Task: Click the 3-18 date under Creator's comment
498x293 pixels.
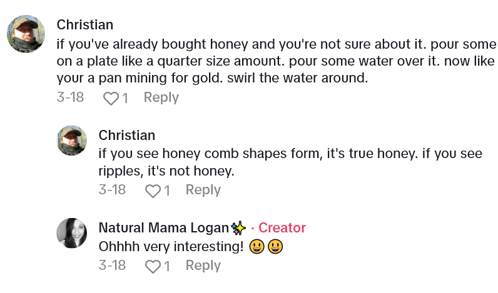Action: 112,266
